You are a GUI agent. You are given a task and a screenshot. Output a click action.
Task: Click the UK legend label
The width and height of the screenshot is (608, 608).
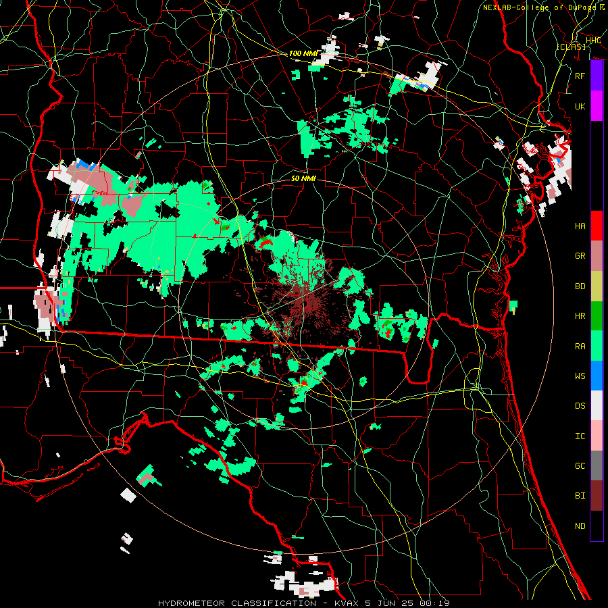(x=580, y=106)
